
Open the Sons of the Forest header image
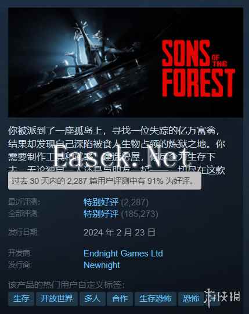tap(125, 62)
